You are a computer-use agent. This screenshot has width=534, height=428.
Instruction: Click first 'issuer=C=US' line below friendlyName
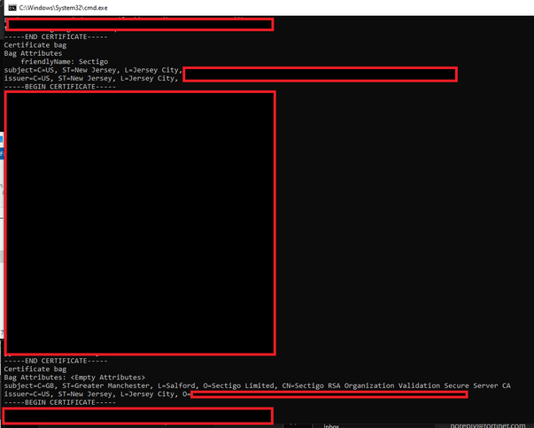91,78
